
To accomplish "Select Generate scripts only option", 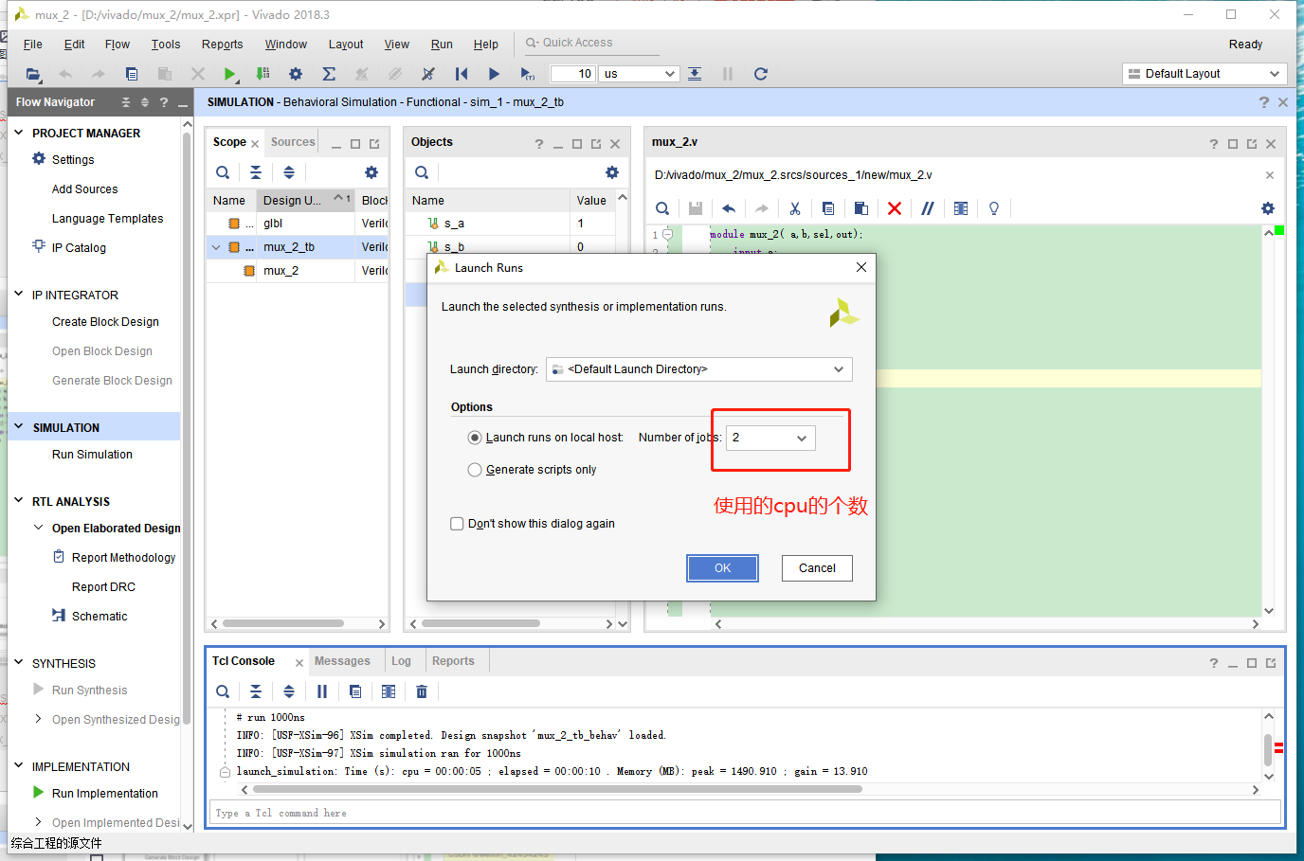I will 475,470.
